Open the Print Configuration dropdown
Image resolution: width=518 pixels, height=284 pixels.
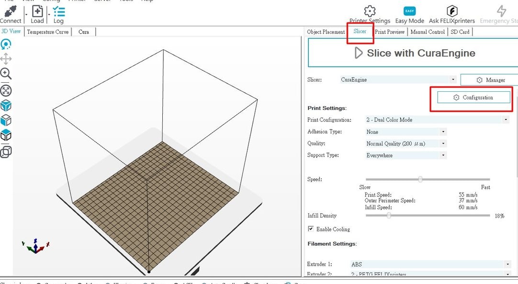point(437,120)
